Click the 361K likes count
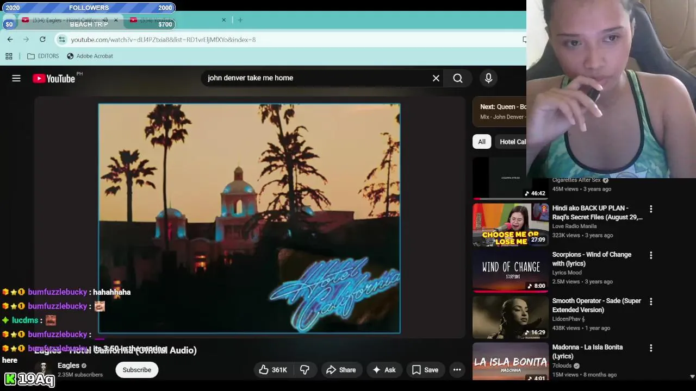 pyautogui.click(x=279, y=370)
